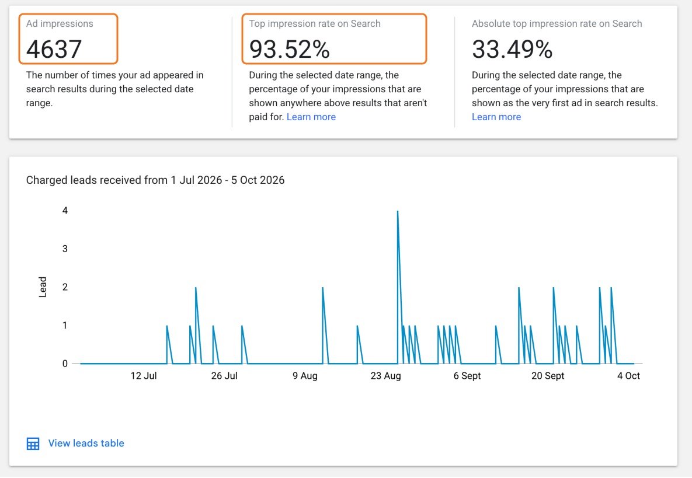Click the y-axis value 0
Image resolution: width=692 pixels, height=478 pixels.
point(65,364)
